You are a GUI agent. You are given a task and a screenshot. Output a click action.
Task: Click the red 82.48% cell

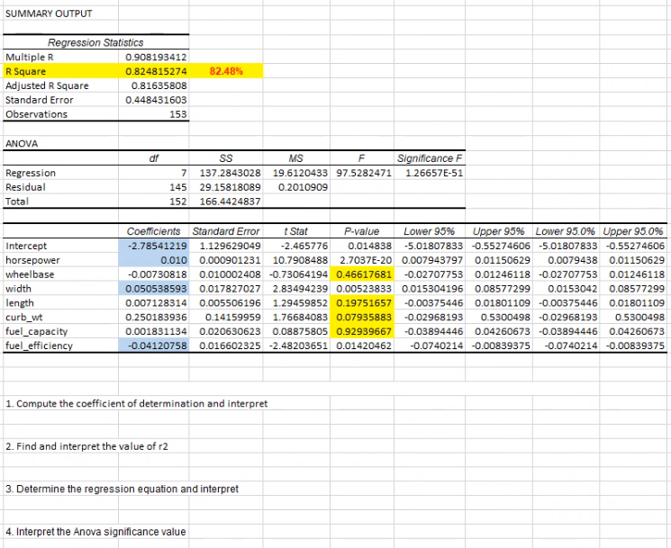[226, 71]
